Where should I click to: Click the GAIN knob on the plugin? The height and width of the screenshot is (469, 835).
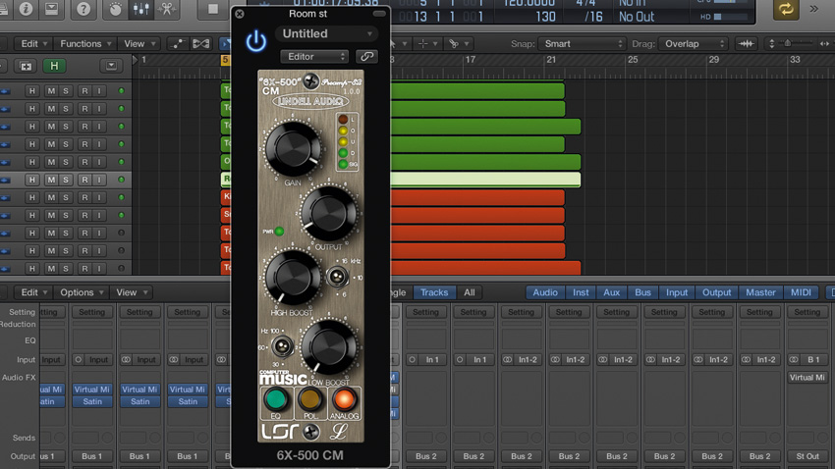293,148
